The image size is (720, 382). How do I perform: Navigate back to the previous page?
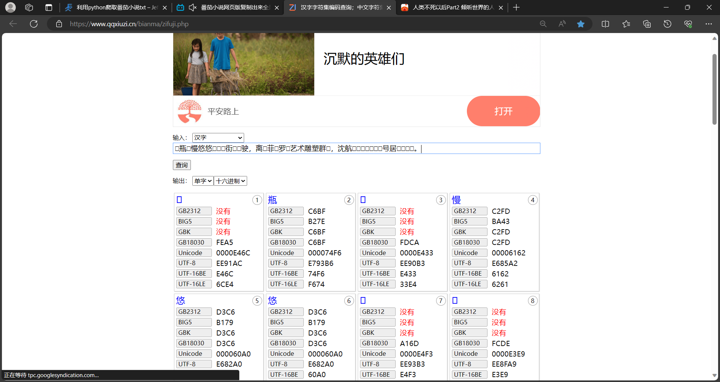click(13, 24)
